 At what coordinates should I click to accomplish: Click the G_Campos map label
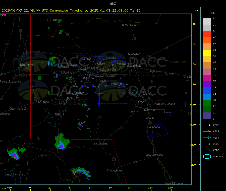(171, 73)
